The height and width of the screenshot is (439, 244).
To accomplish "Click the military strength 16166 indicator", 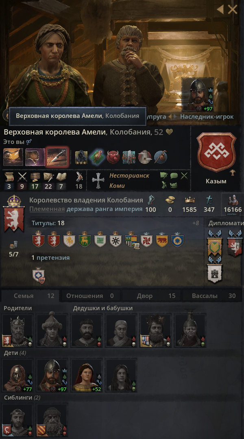I will [x=233, y=204].
